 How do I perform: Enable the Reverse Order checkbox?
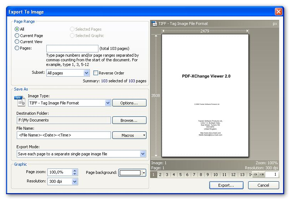pos(96,73)
